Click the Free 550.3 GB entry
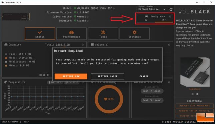The height and width of the screenshot is (124, 215). (x=18, y=54)
